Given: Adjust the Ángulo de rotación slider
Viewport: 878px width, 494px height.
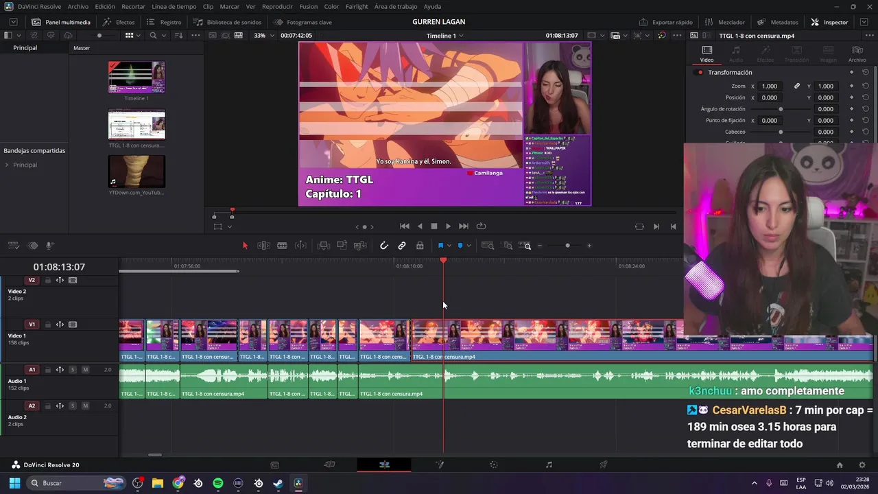Looking at the screenshot, I should tap(781, 109).
